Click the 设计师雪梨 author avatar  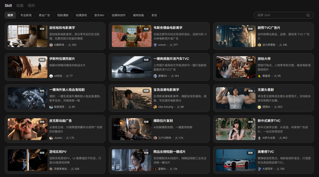tap(259, 45)
